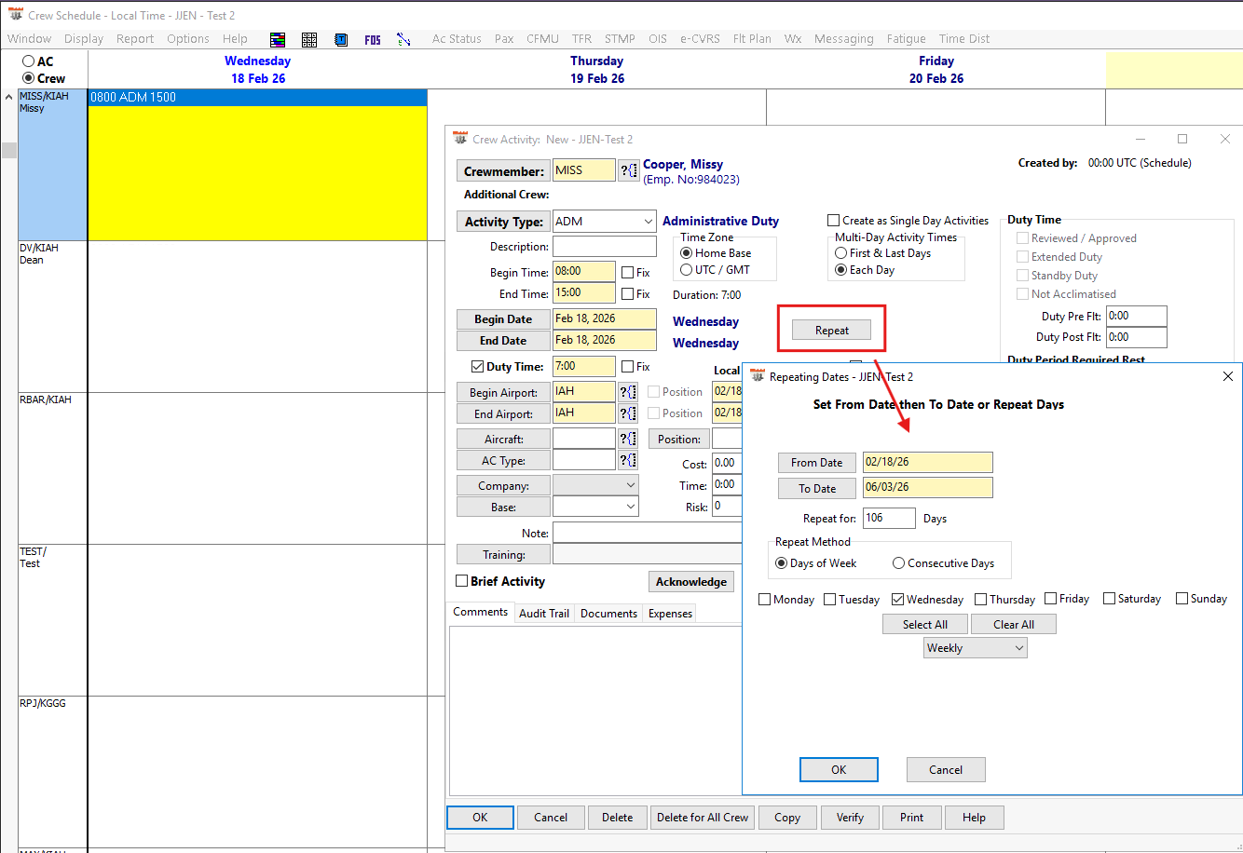Enable Create as Single Day Activities
1243x853 pixels.
(834, 221)
